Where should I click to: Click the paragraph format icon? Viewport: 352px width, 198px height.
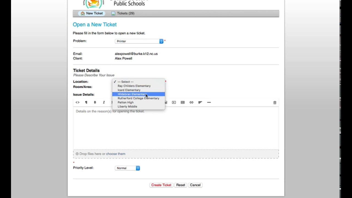(86, 102)
